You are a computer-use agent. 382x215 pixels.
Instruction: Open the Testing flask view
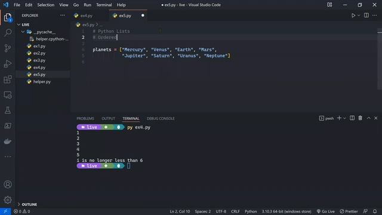(8, 110)
